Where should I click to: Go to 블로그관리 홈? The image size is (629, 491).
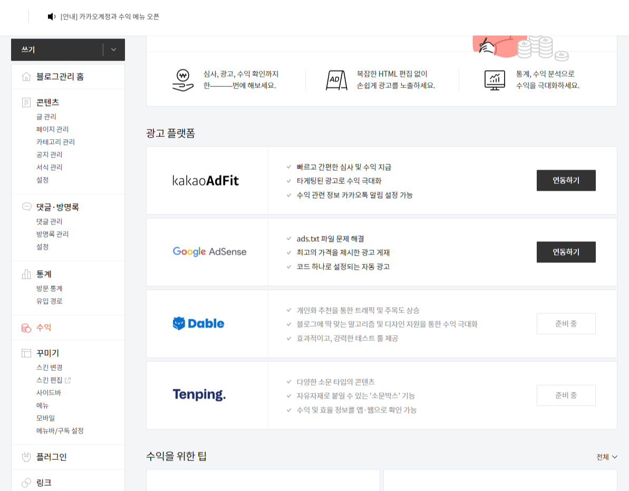(60, 76)
